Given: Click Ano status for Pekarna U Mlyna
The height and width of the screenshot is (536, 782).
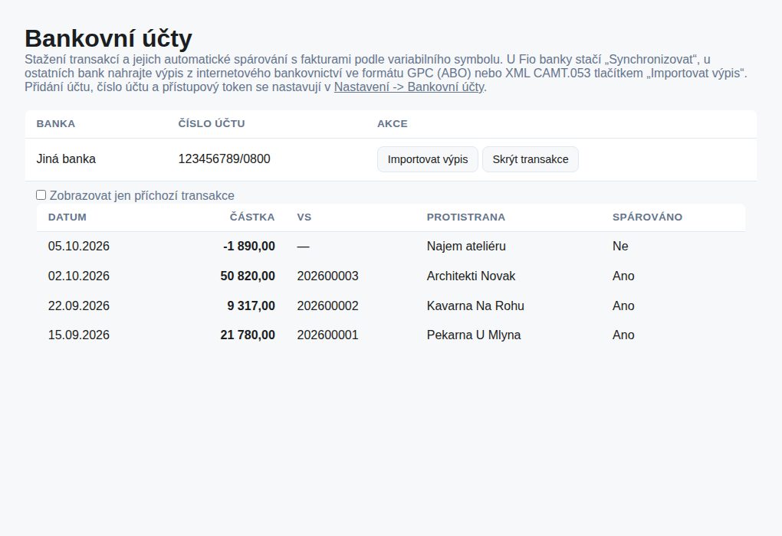Looking at the screenshot, I should [623, 335].
